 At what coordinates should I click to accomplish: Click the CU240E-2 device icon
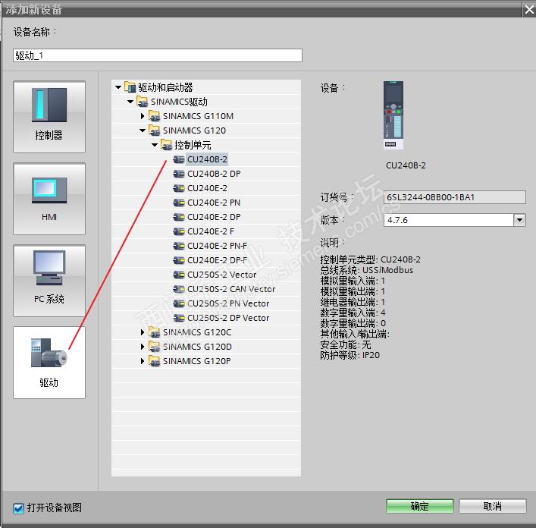point(179,188)
